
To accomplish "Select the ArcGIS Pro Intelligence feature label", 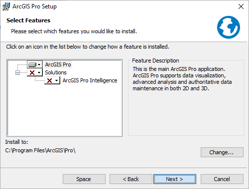I will click(x=90, y=80).
